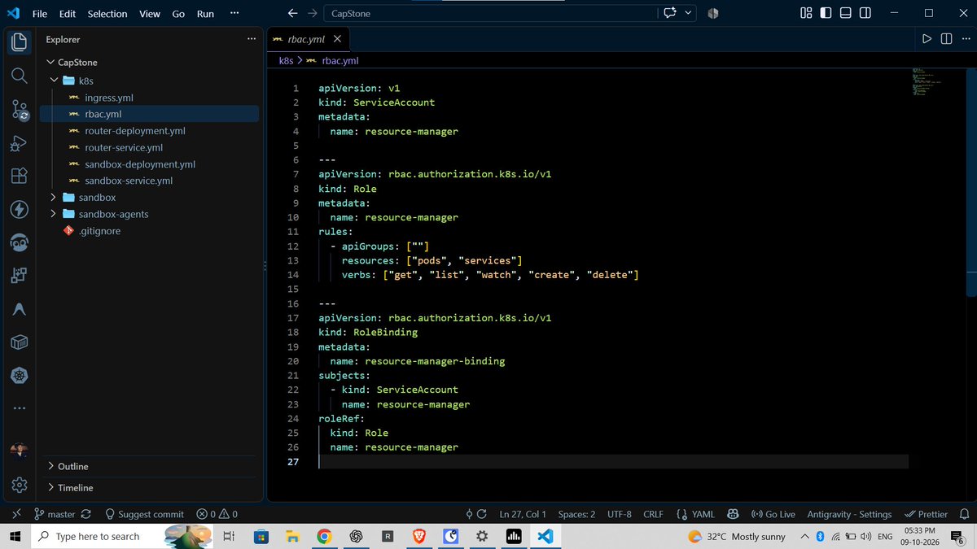The width and height of the screenshot is (977, 549).
Task: Collapse the CapStone root folder
Action: coord(51,63)
